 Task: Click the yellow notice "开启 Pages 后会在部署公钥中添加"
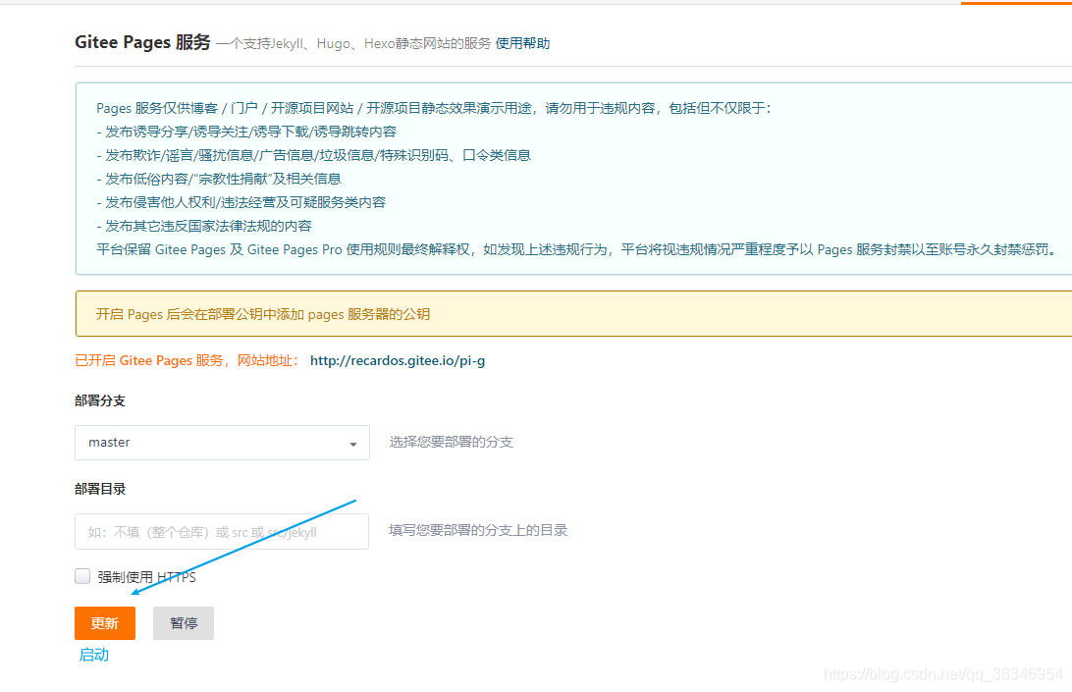pyautogui.click(x=263, y=314)
